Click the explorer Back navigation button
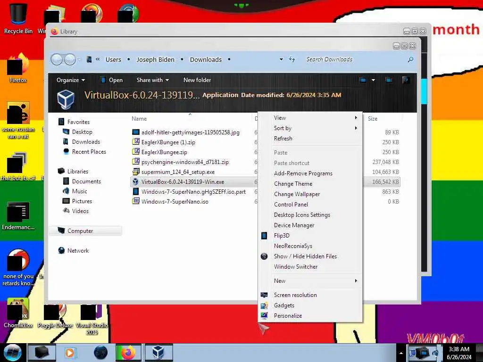 [x=57, y=59]
